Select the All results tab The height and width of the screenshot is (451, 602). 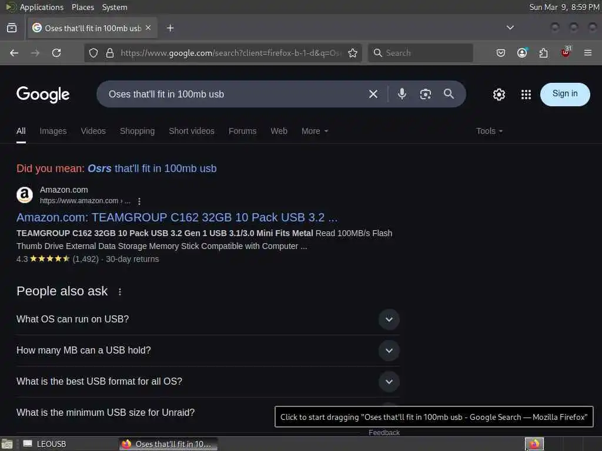point(21,131)
